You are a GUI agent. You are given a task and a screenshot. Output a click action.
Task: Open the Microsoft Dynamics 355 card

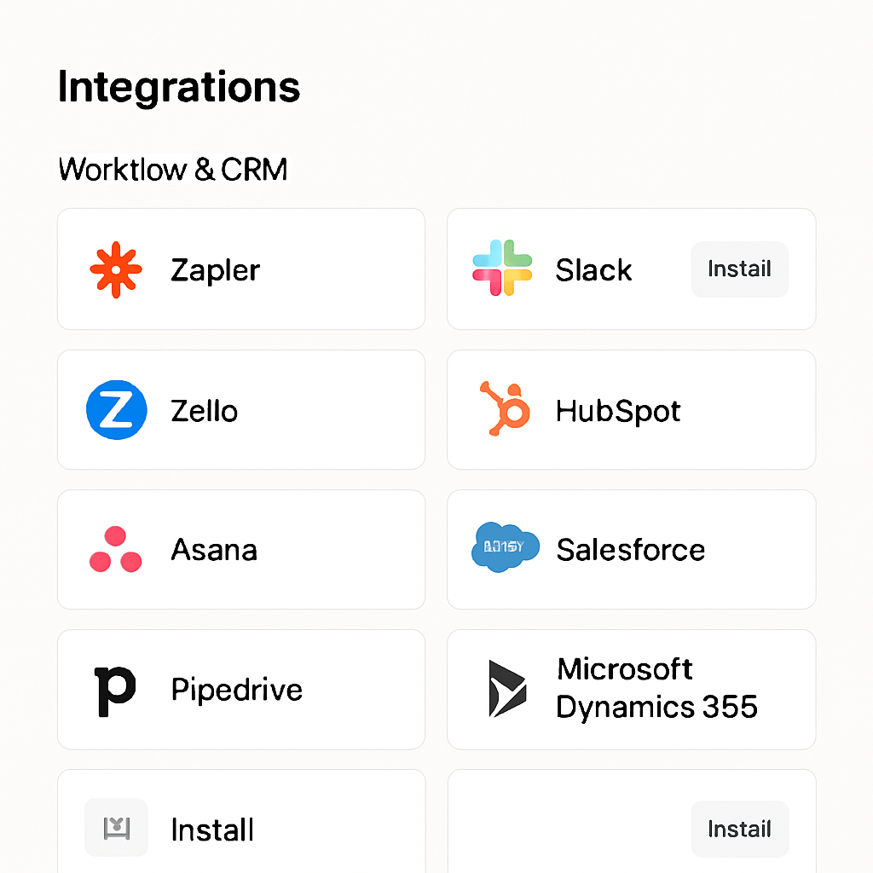[x=631, y=689]
